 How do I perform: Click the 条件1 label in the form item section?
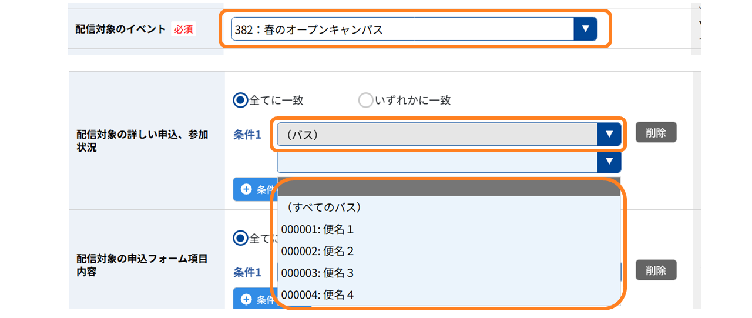[x=247, y=273]
